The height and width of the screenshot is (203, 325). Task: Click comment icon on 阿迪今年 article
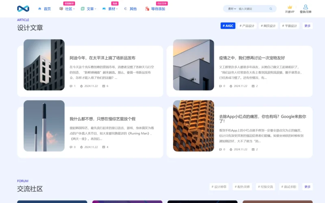71,86
